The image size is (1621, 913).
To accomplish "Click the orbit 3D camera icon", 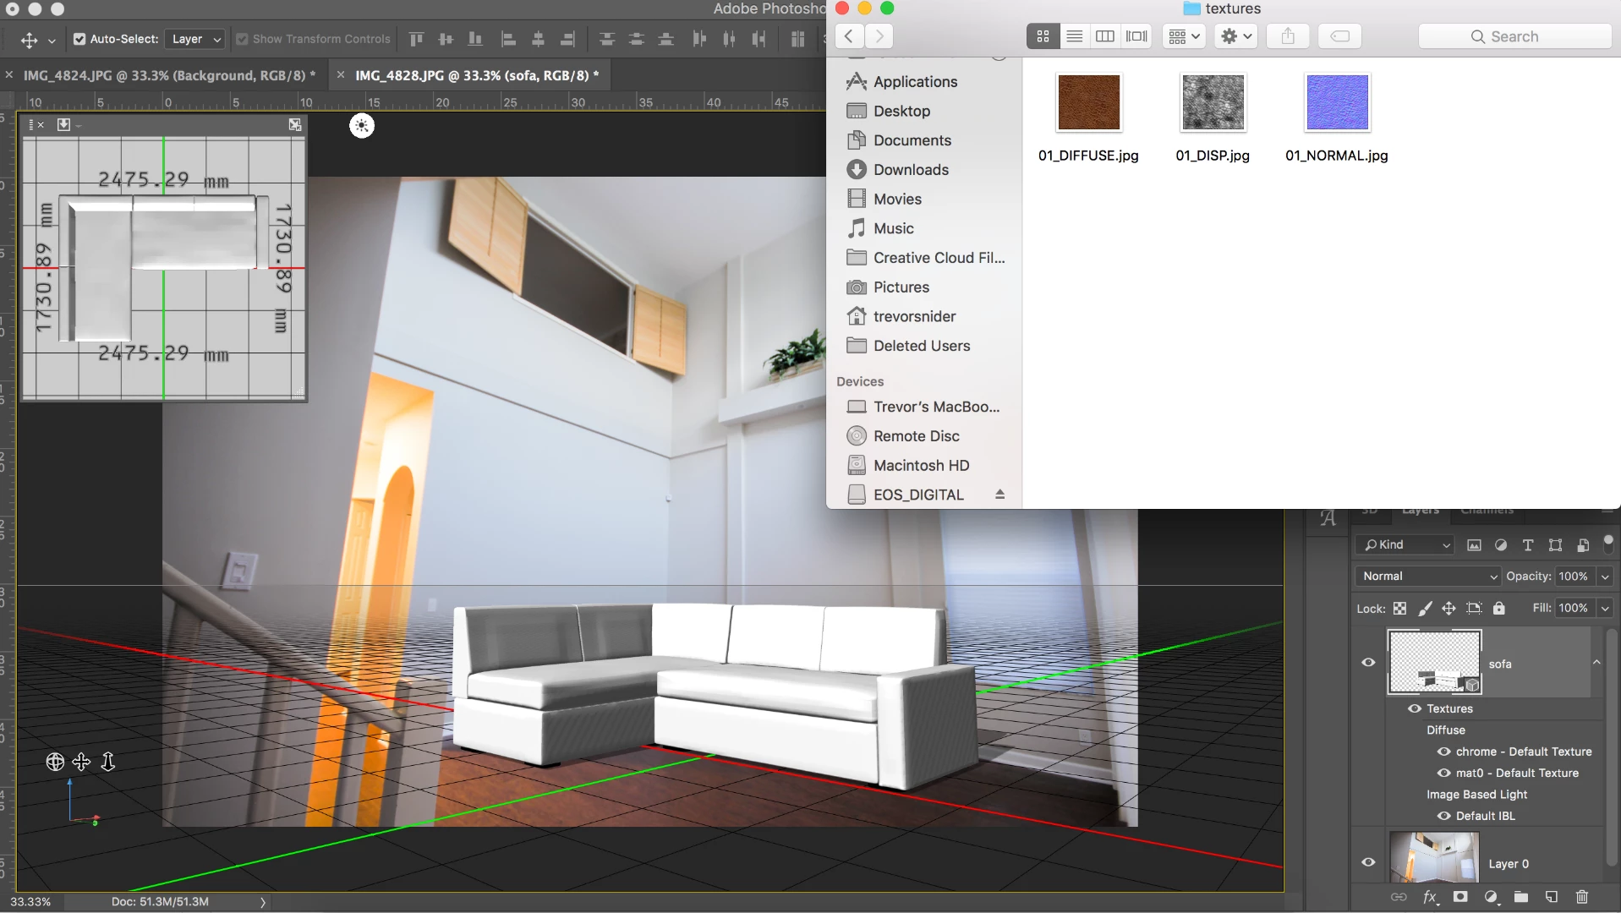I will click(x=55, y=762).
